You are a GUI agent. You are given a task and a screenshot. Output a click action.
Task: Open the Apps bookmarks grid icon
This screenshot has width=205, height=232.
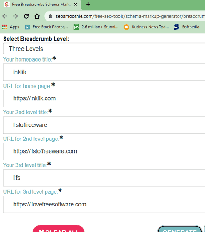click(5, 27)
